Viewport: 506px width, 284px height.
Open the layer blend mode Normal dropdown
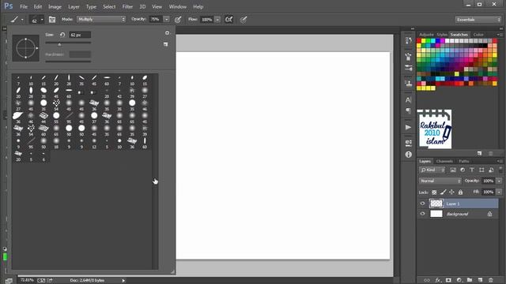pyautogui.click(x=440, y=181)
